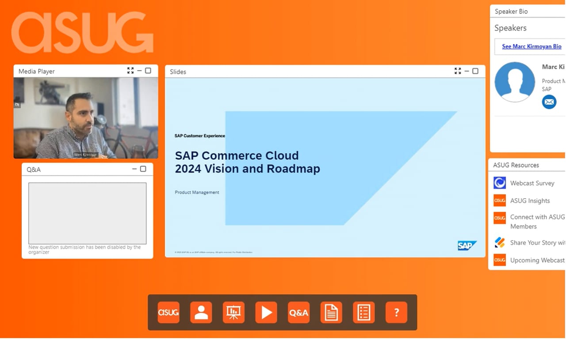The height and width of the screenshot is (339, 566).
Task: Click the Webcast Survey icon
Action: [500, 183]
